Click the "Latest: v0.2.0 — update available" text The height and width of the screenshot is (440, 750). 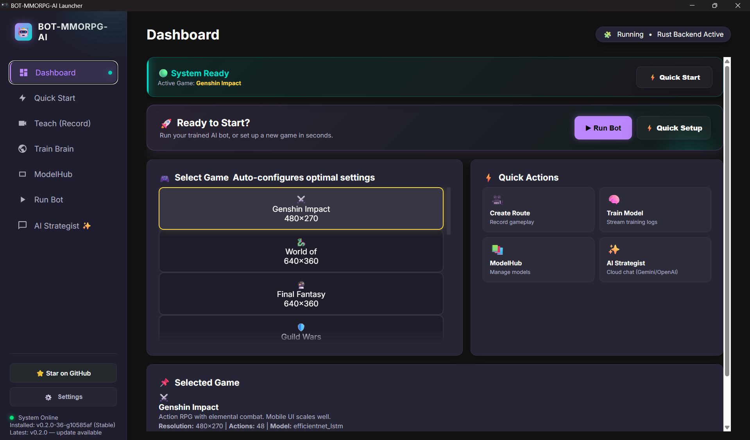[x=56, y=433]
